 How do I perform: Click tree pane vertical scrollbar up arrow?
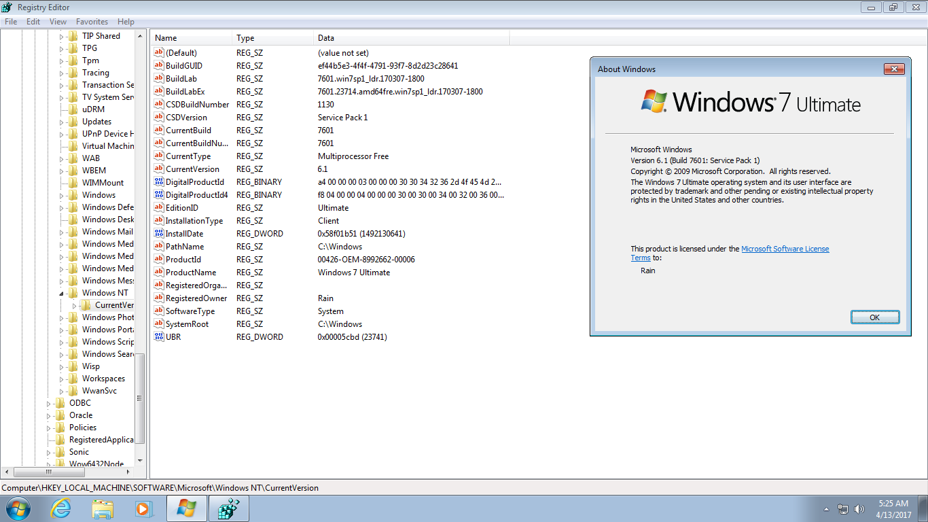pyautogui.click(x=141, y=35)
